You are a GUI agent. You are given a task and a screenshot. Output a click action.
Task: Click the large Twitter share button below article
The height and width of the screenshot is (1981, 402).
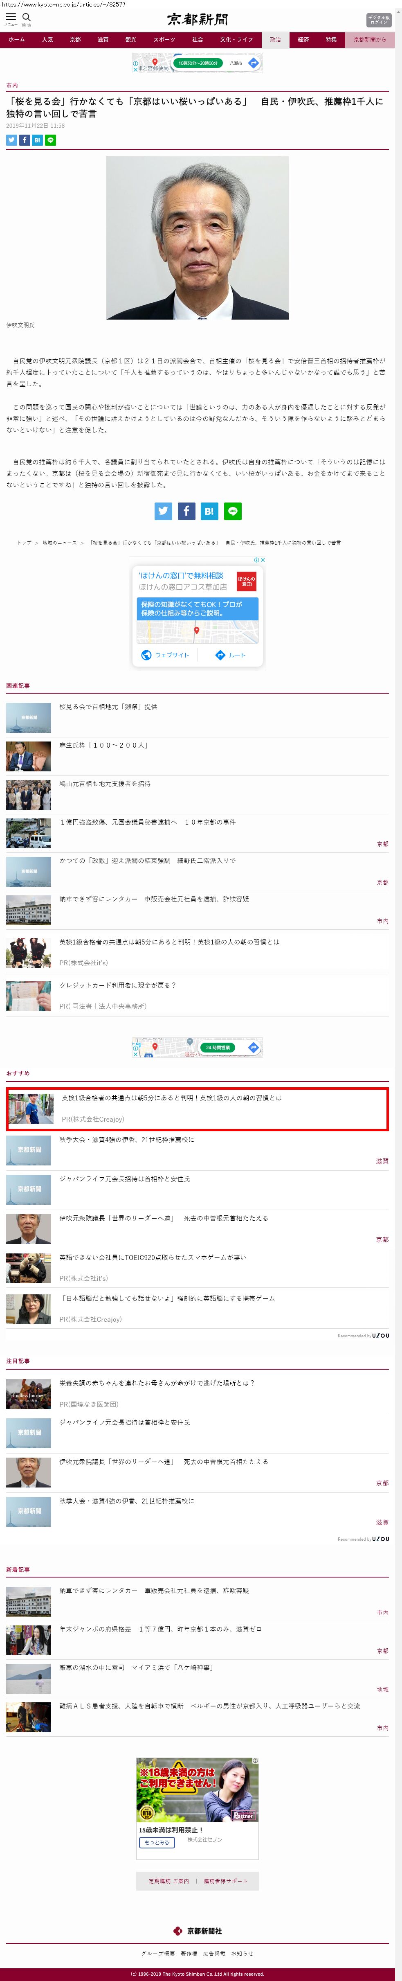[x=164, y=511]
